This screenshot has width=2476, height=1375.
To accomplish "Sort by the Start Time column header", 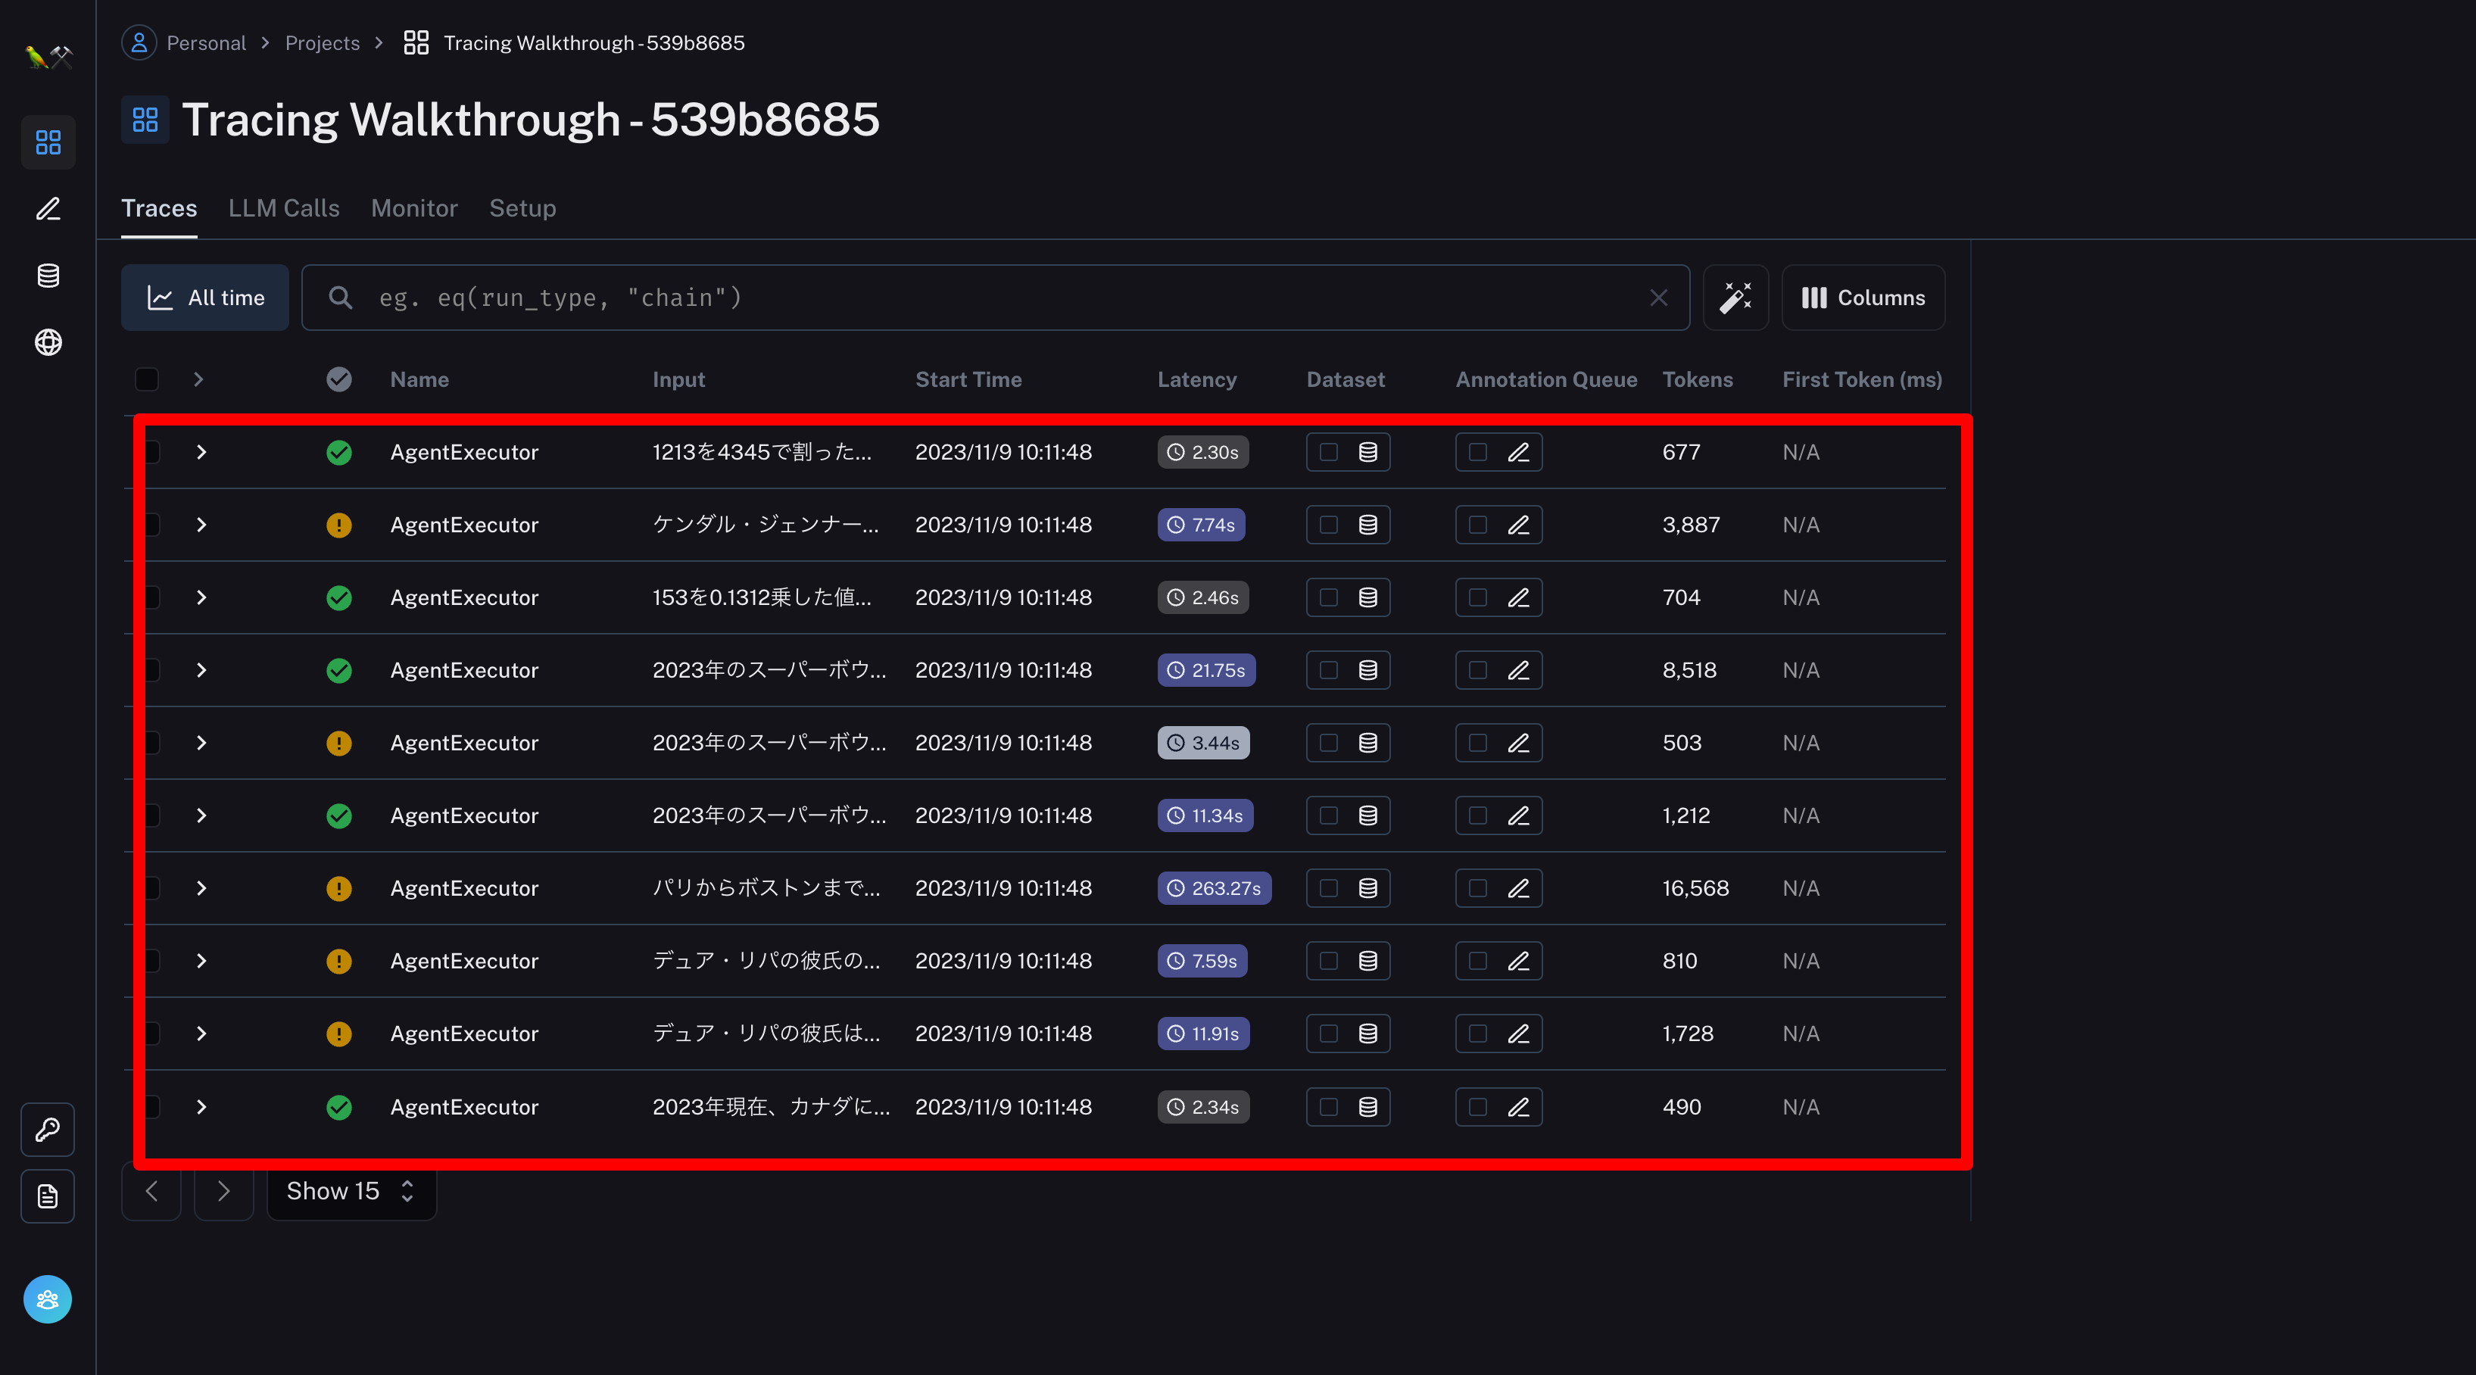I will point(968,379).
